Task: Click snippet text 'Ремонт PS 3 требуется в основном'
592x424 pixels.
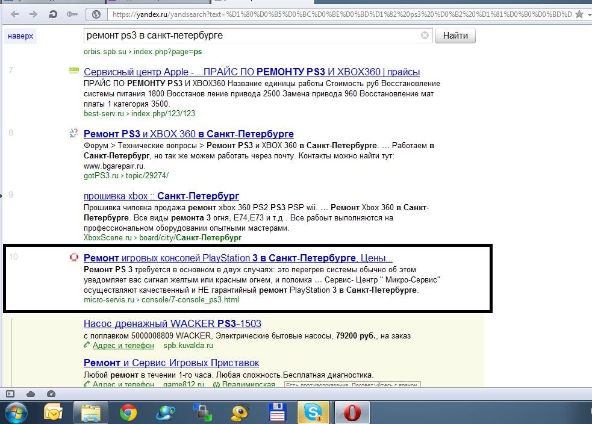Action: [x=149, y=270]
